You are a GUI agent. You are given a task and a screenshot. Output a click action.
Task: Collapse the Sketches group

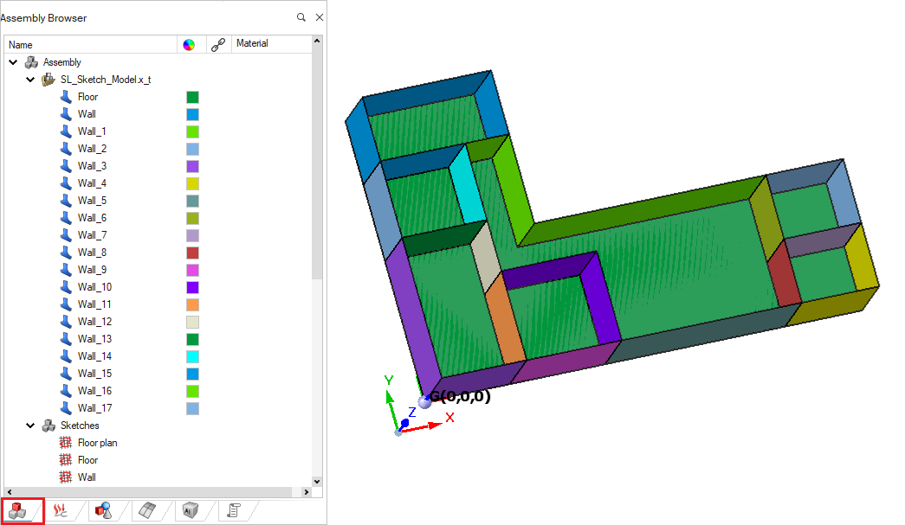tap(30, 426)
